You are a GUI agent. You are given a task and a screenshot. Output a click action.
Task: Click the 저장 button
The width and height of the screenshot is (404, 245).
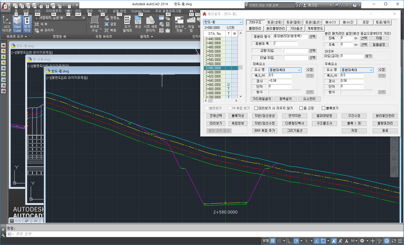click(354, 131)
